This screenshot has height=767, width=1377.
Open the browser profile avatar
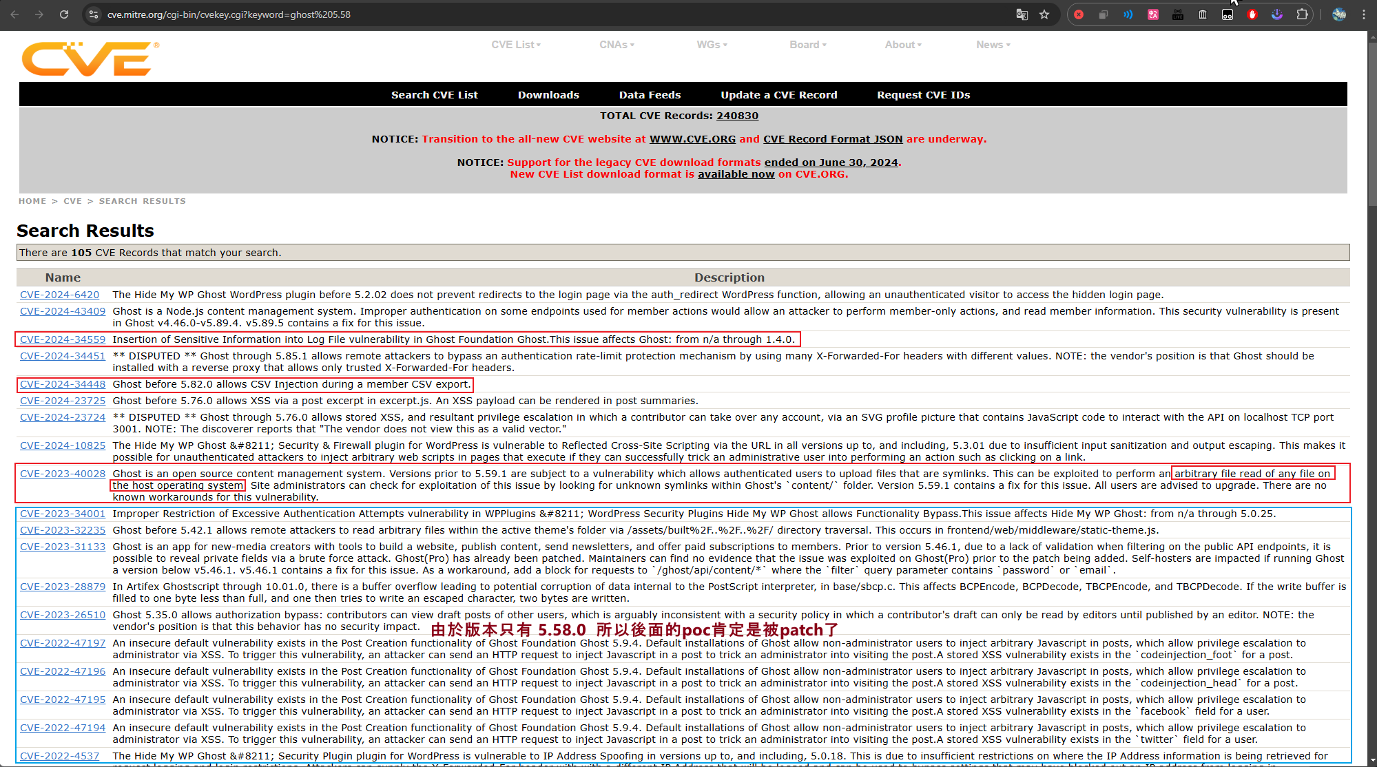[1339, 14]
